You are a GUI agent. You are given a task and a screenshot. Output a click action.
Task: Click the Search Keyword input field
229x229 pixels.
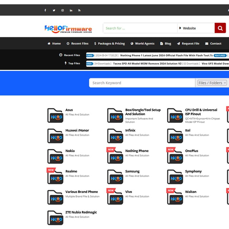142,83
